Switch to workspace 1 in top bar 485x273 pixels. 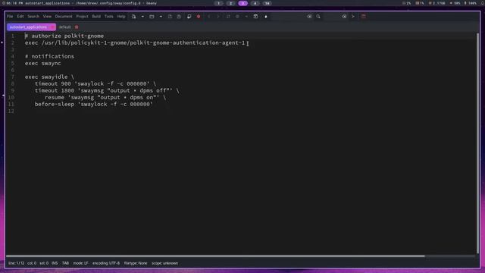(x=219, y=3)
